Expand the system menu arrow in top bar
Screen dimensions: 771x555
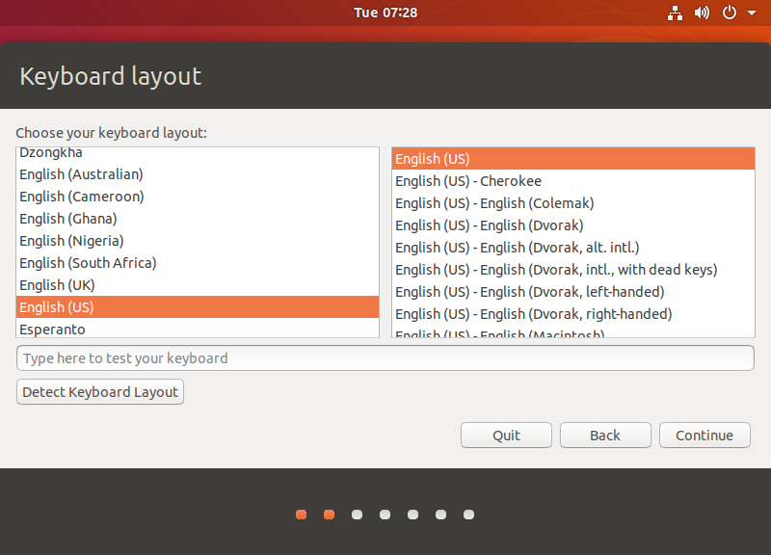tap(752, 13)
